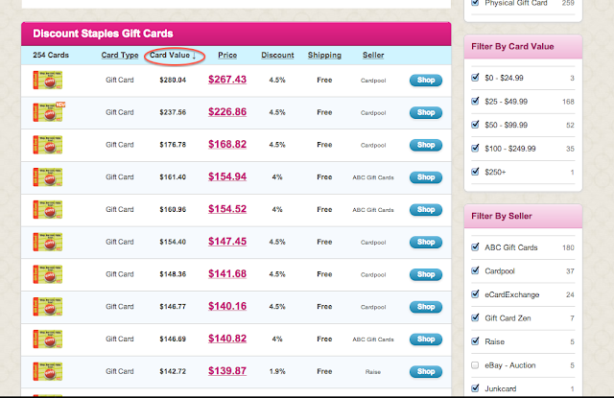Enable the eBay - Auction seller filter
614x398 pixels.
(x=475, y=365)
